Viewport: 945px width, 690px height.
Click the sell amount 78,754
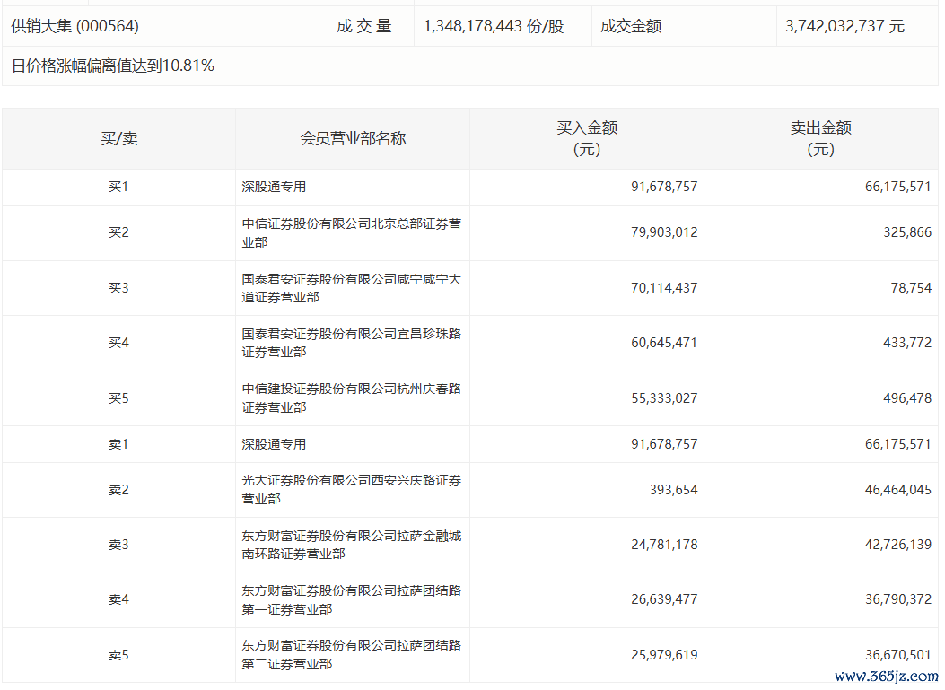click(911, 288)
